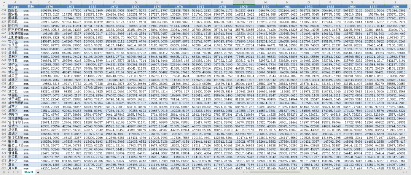Add a new sheet with plus icon
This screenshot has width=411, height=175.
point(38,172)
